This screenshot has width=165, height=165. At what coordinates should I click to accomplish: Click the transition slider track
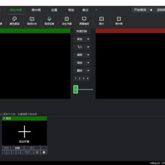[x=85, y=89]
